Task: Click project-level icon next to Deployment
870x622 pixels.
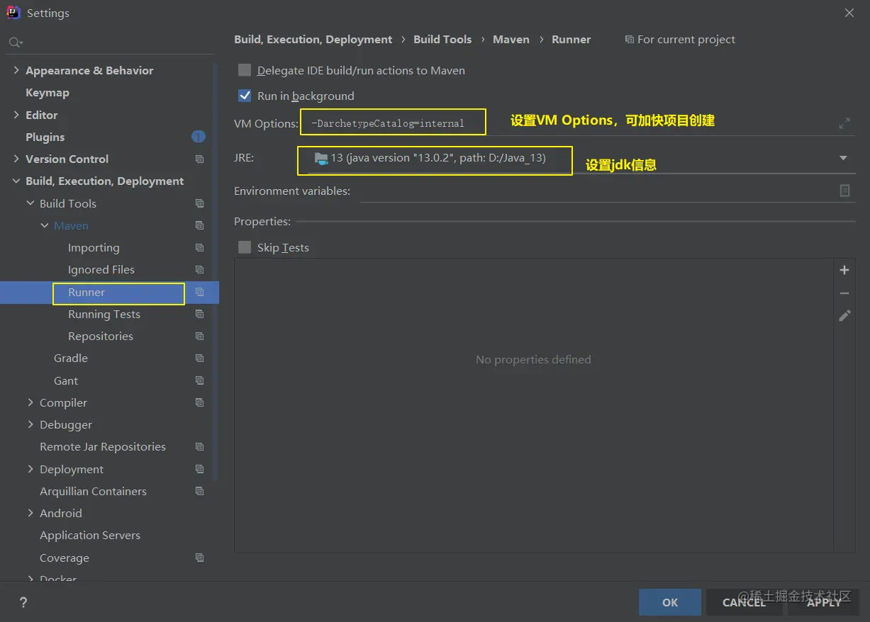Action: point(199,469)
